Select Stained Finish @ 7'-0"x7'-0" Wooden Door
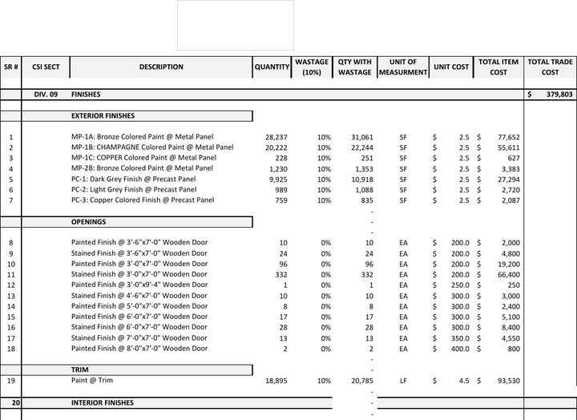The image size is (577, 420). [139, 338]
